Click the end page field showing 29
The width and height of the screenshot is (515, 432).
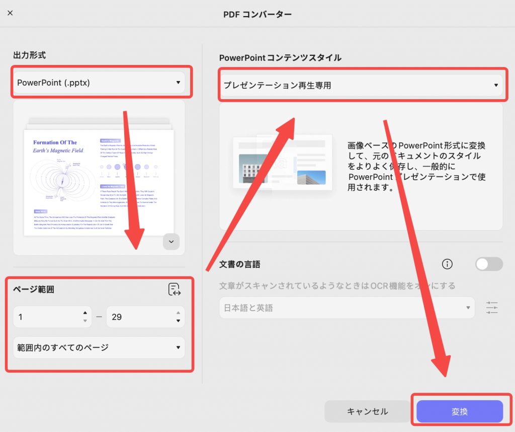(145, 317)
